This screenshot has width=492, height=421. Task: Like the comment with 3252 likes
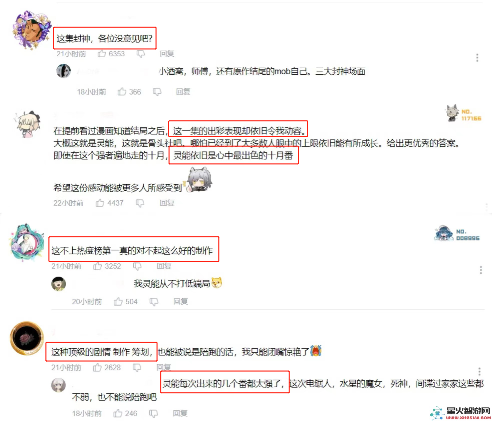point(97,266)
